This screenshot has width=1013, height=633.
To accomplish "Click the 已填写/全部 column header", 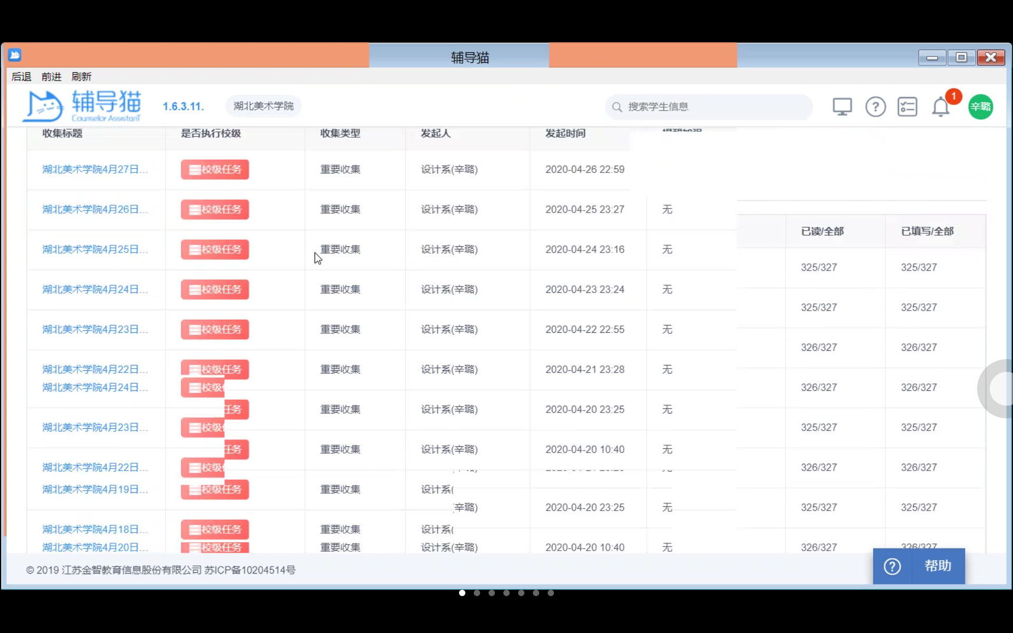I will point(927,232).
